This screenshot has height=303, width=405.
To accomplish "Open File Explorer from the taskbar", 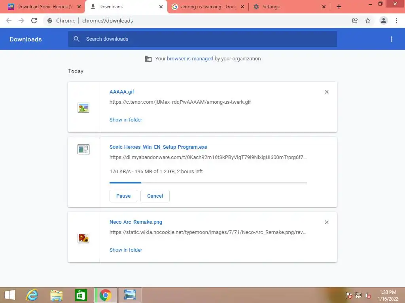I will click(x=56, y=295).
